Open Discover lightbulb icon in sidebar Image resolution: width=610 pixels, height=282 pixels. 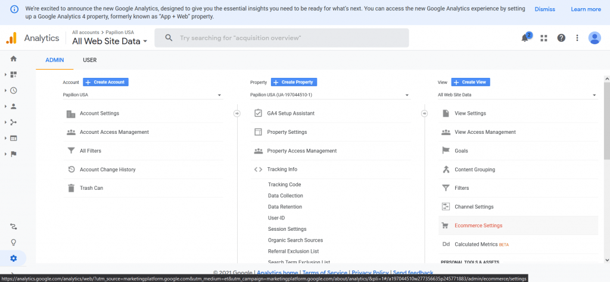[x=14, y=243]
